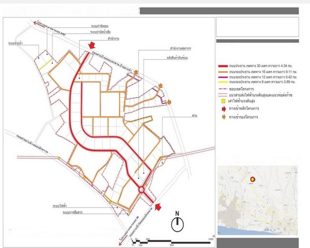Viewport: 310px width, 248px height.
Task: Click the locator map thumbnail
Action: point(258,200)
